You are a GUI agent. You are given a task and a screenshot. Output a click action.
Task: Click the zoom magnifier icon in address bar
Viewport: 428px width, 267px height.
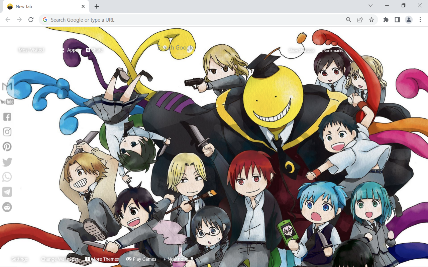[348, 20]
